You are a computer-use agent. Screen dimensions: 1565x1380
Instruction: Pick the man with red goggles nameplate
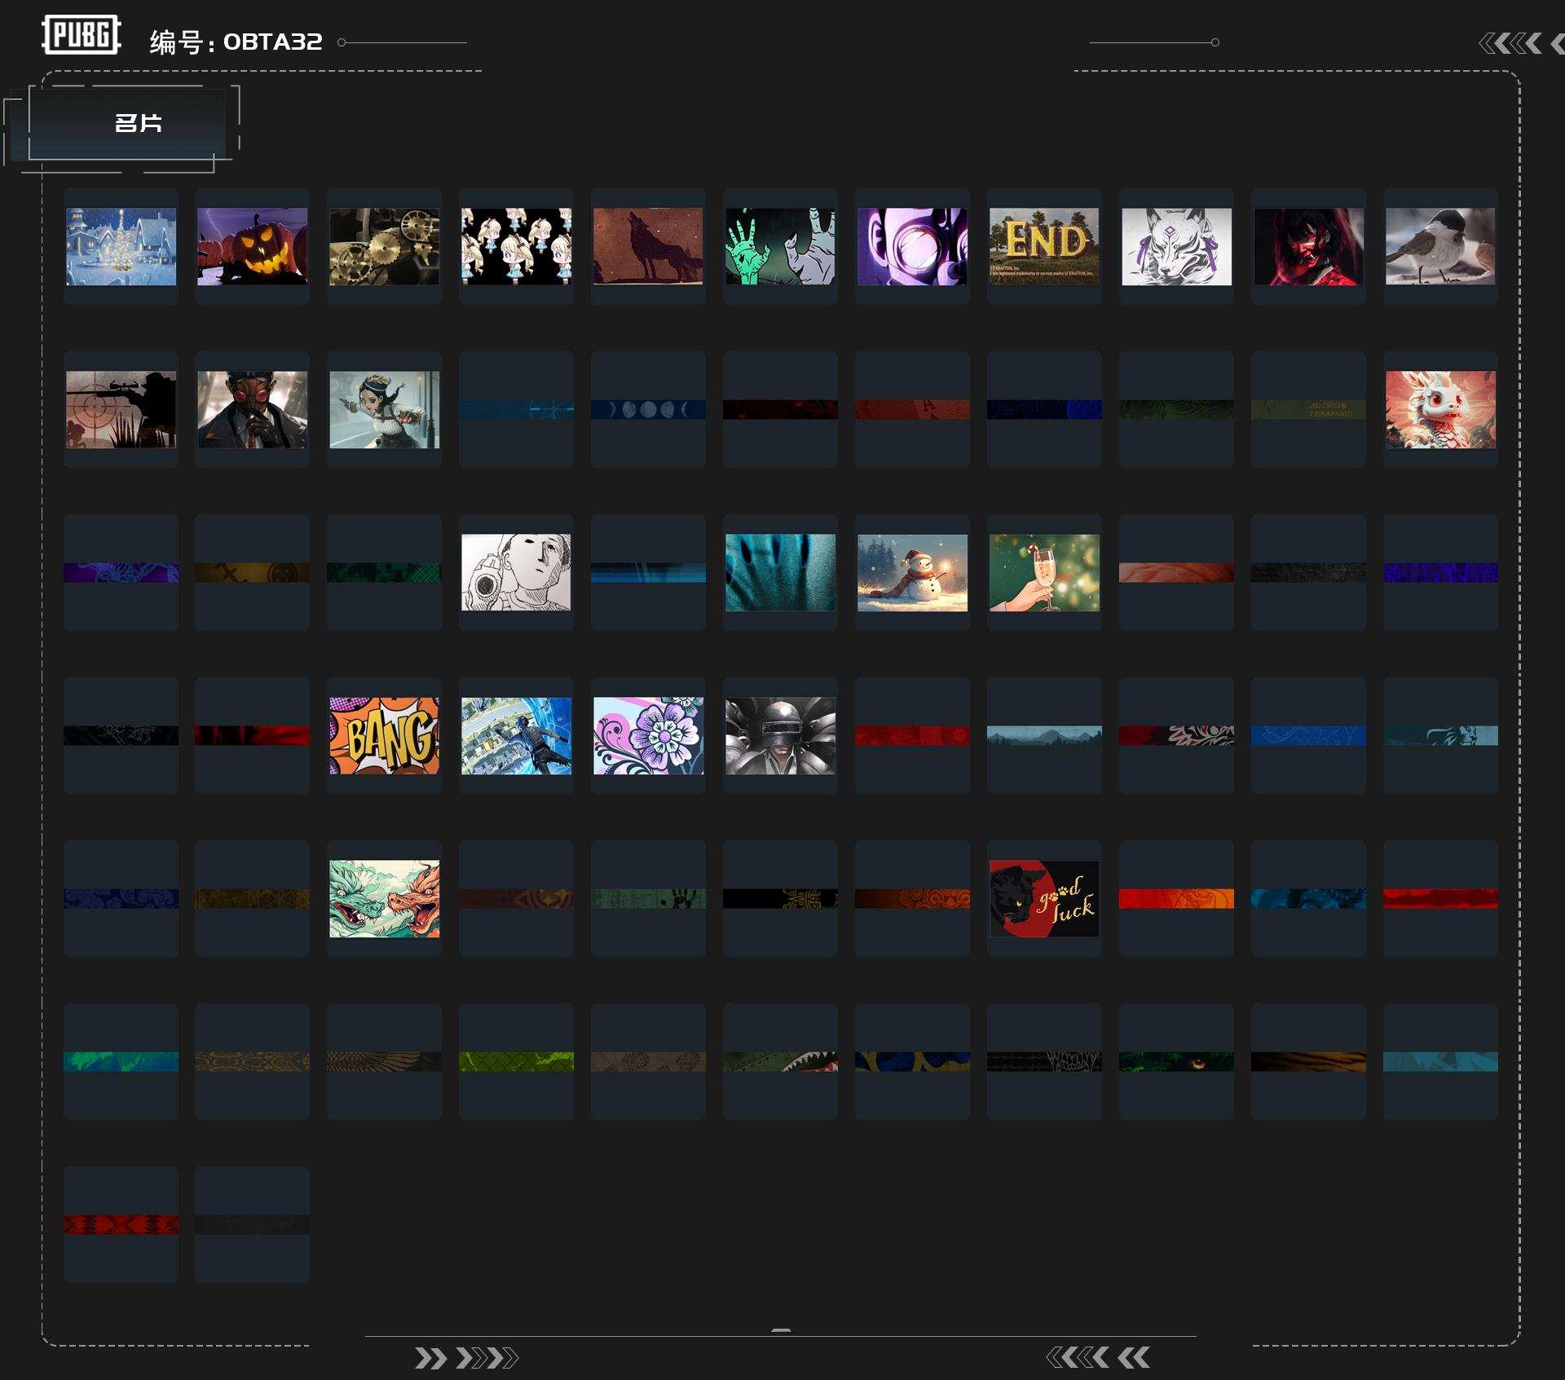point(253,409)
